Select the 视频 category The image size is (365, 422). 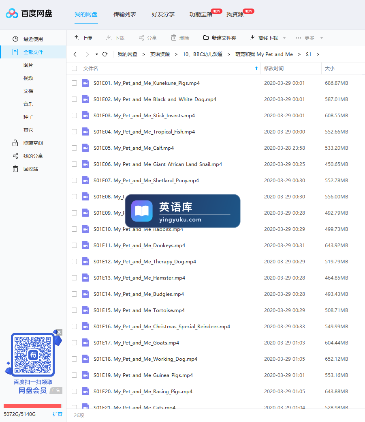[x=28, y=78]
